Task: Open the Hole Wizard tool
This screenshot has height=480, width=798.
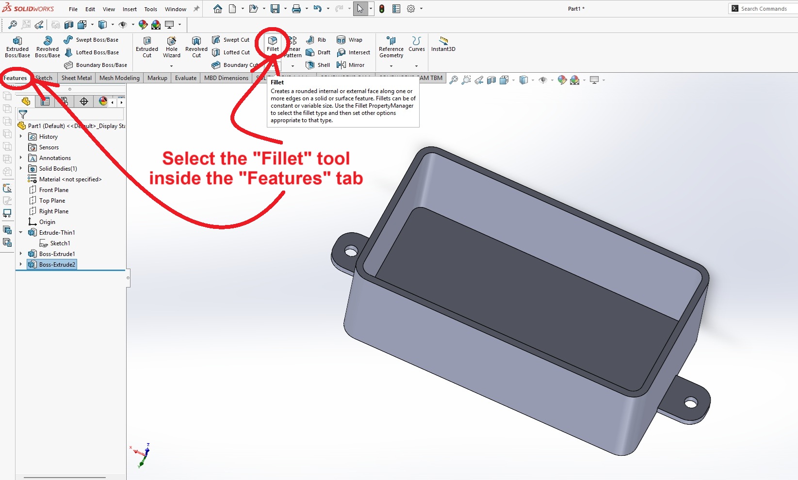Action: 172,47
